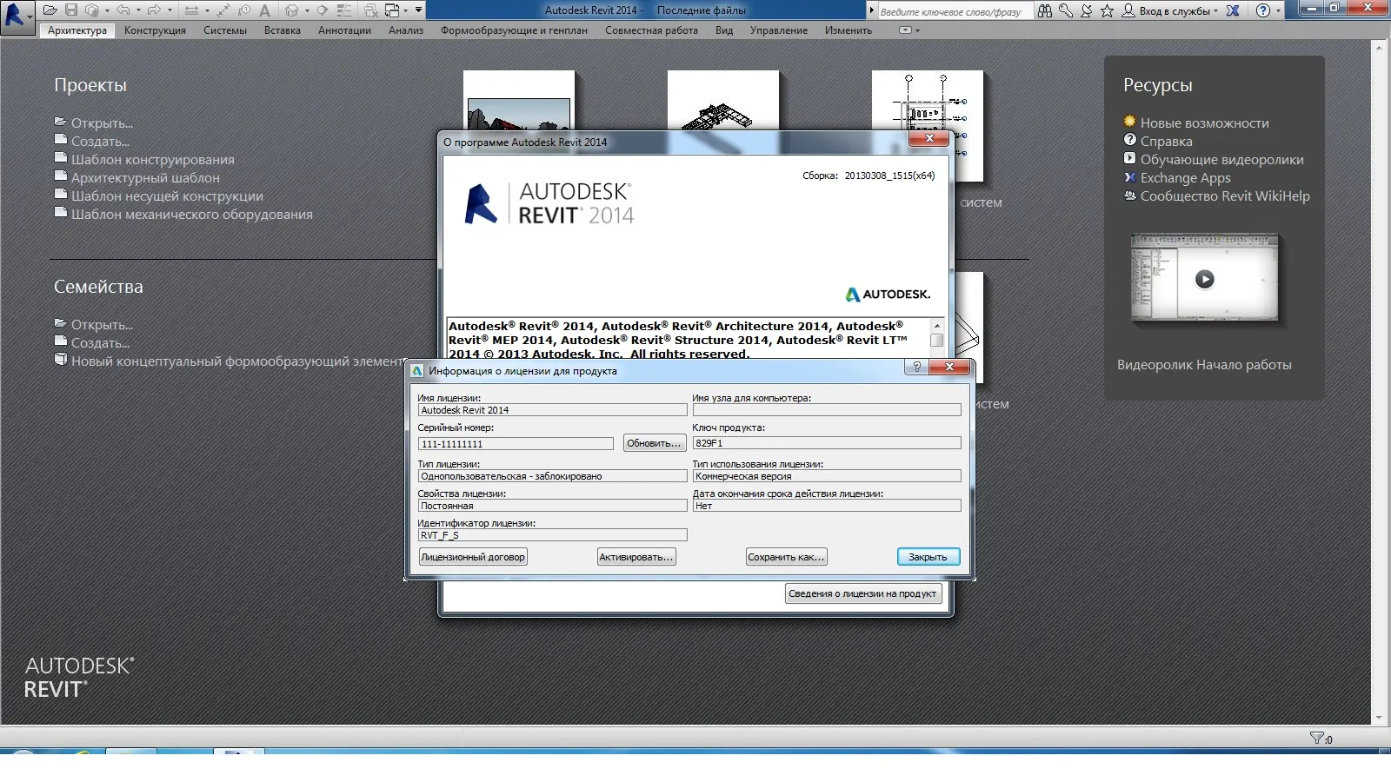
Task: Open Communication Center satellite icon
Action: (1086, 10)
